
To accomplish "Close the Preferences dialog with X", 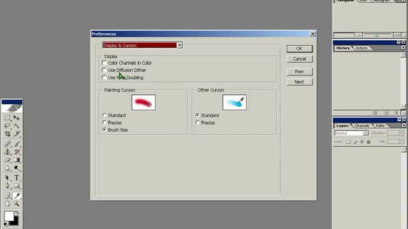I will (312, 34).
